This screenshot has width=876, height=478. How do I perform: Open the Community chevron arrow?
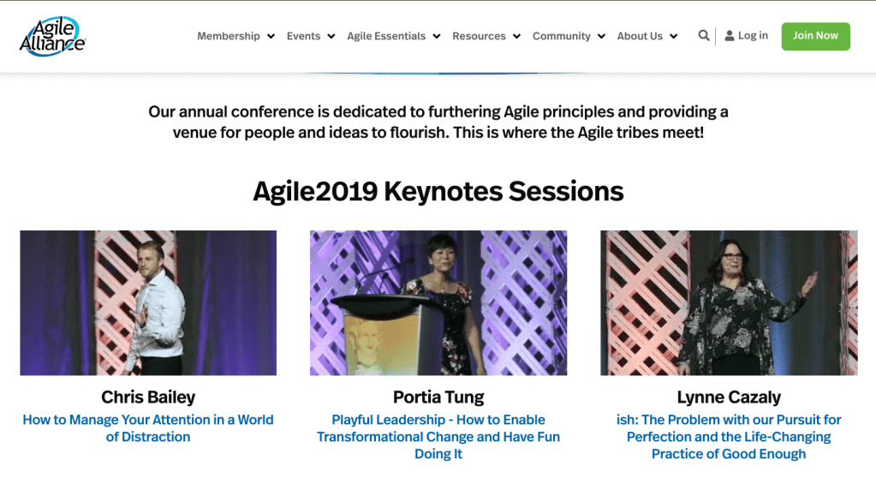pyautogui.click(x=601, y=37)
